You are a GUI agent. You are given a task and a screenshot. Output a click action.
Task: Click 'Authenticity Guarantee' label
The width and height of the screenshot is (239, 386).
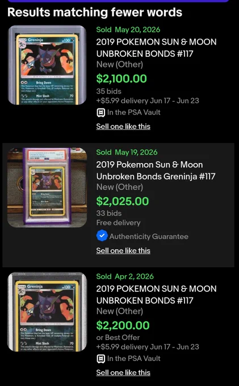(x=149, y=237)
